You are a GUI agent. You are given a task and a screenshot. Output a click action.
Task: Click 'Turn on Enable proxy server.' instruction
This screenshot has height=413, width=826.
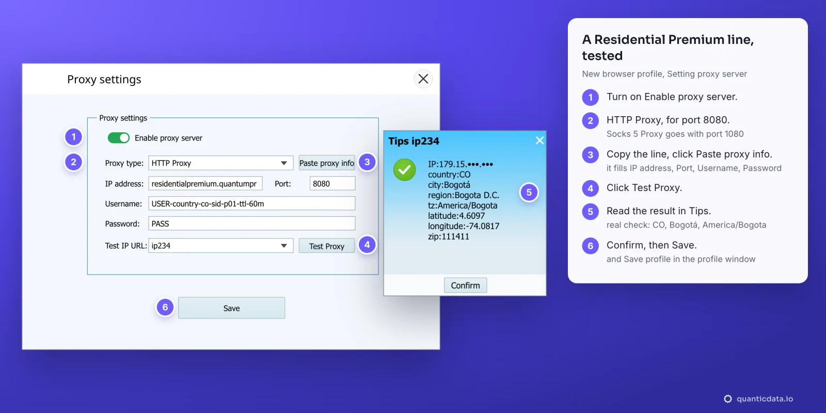pyautogui.click(x=672, y=97)
